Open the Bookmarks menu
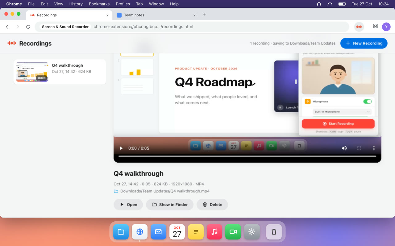Viewport: 395px width, 246px height. (x=99, y=4)
